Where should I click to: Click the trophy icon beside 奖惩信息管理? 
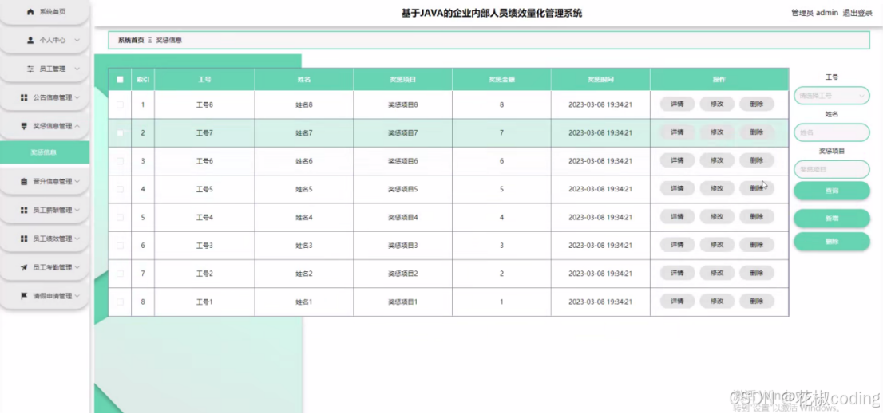(x=24, y=125)
